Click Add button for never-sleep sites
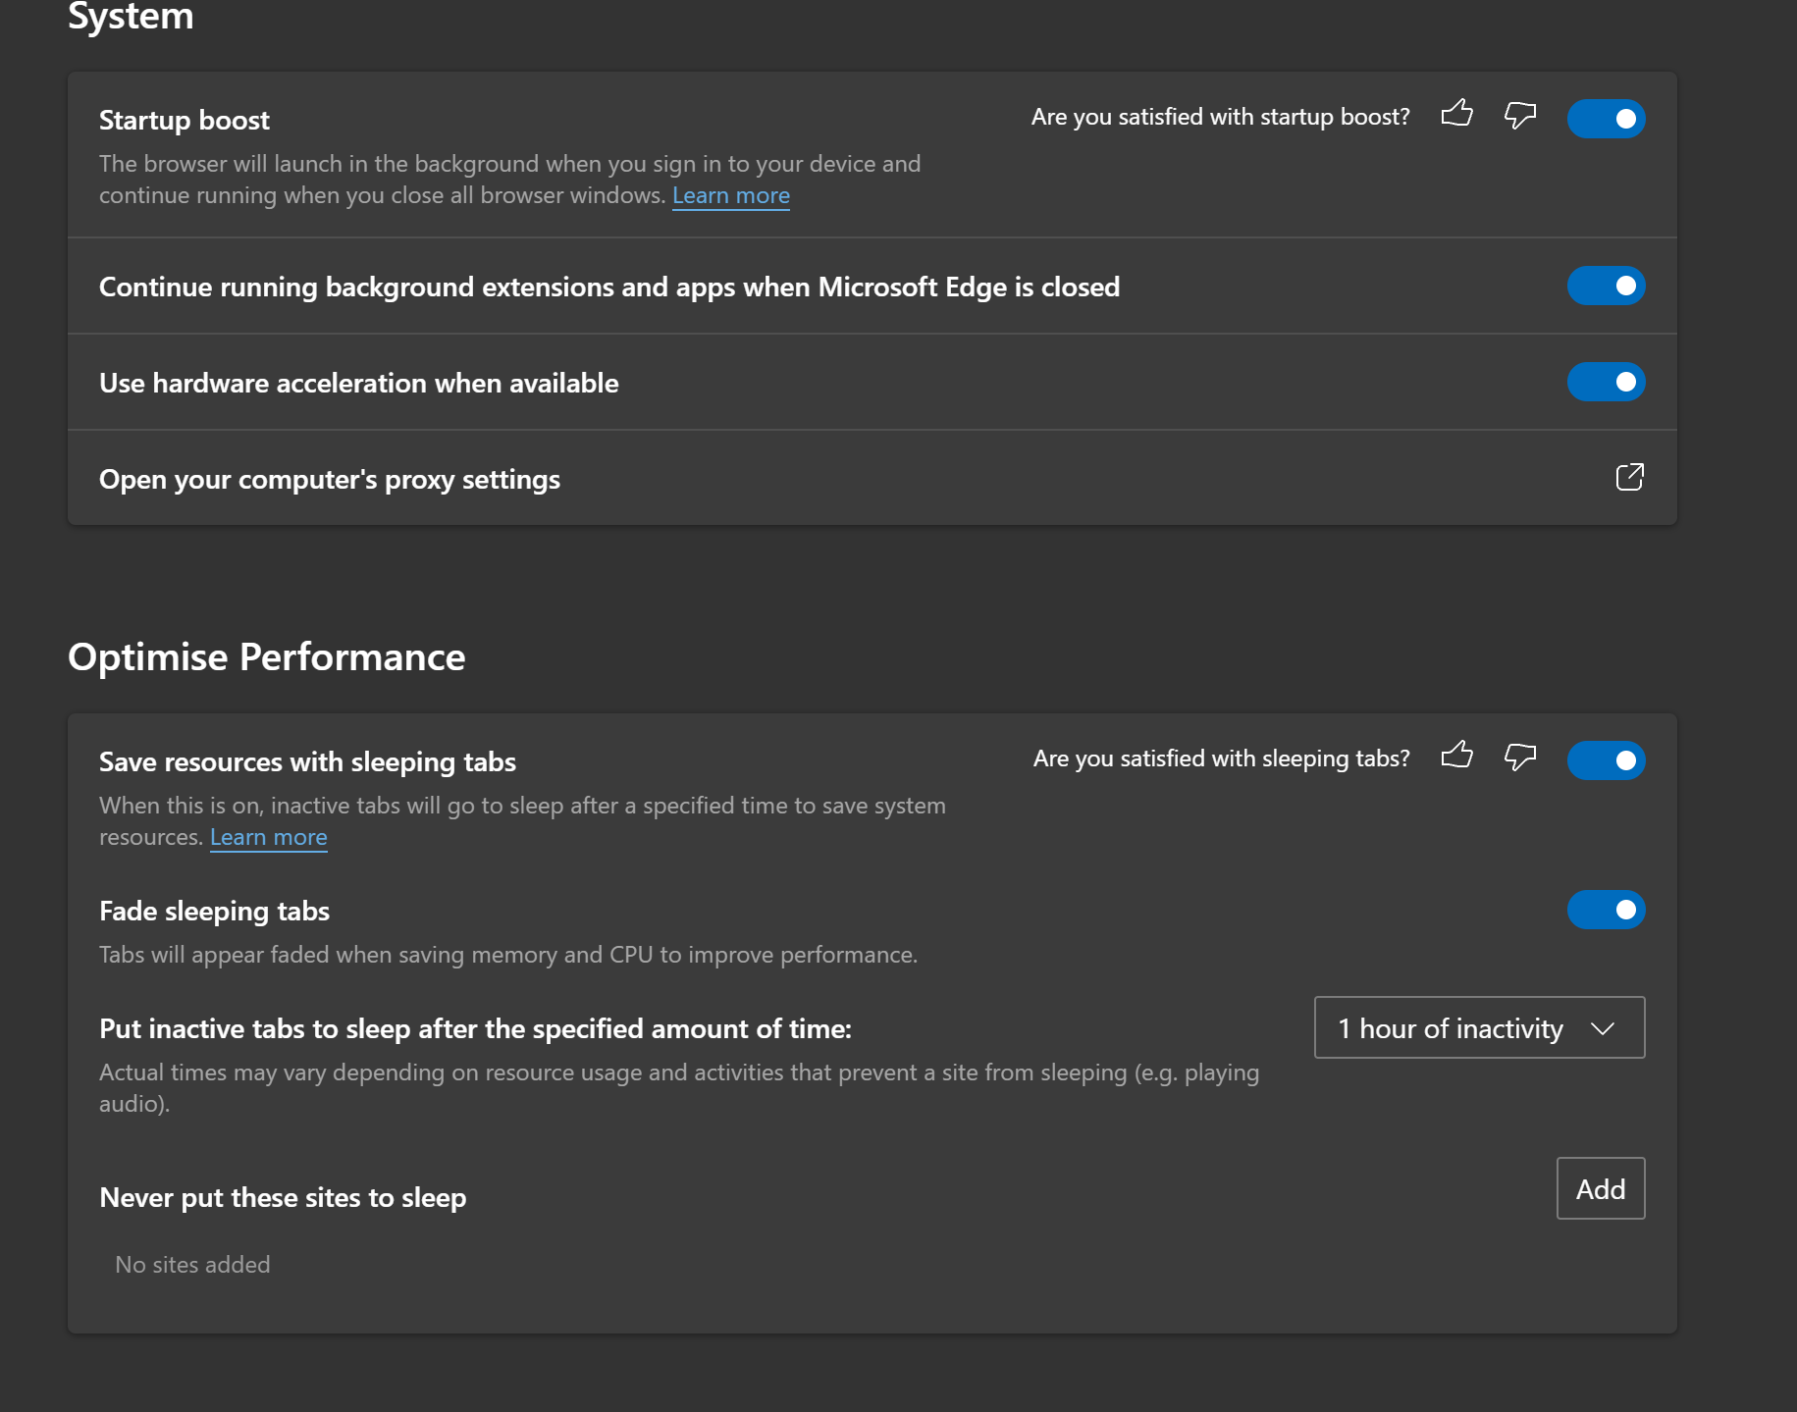 (1600, 1188)
